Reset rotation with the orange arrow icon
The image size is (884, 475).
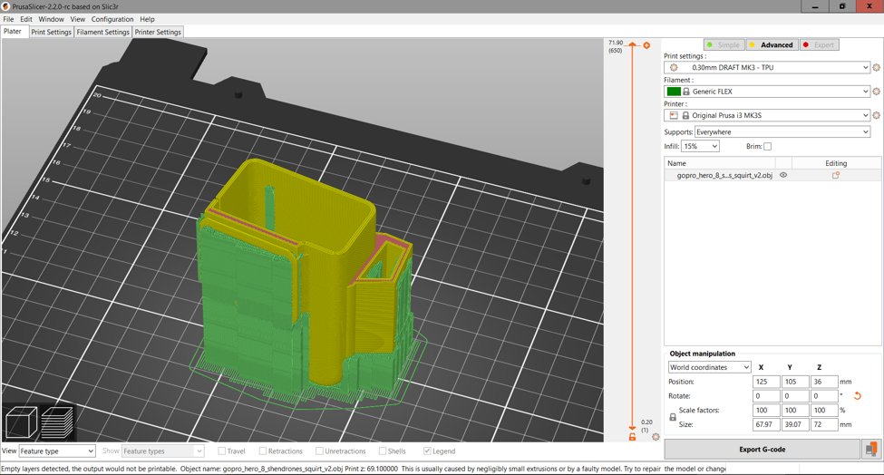coord(858,396)
